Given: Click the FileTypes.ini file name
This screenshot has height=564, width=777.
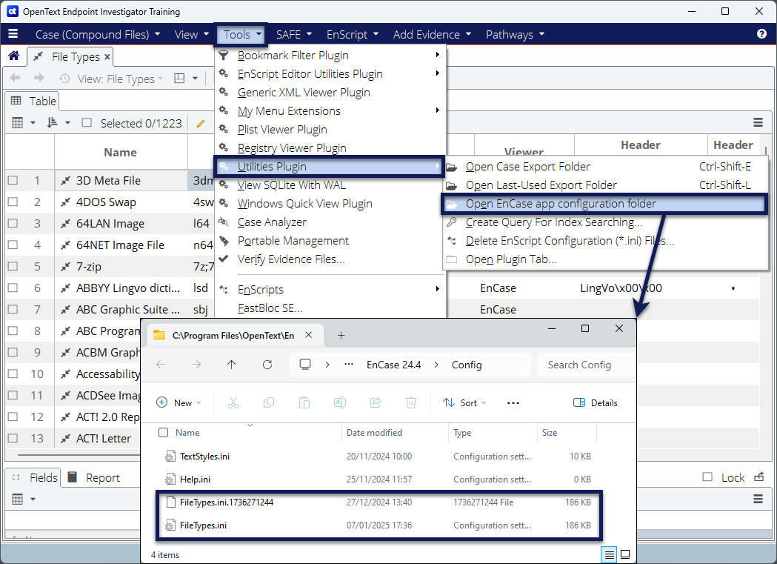Looking at the screenshot, I should 203,525.
